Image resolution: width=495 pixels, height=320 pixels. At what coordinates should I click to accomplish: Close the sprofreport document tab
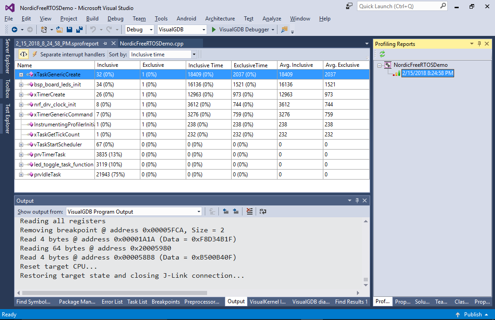pyautogui.click(x=114, y=43)
